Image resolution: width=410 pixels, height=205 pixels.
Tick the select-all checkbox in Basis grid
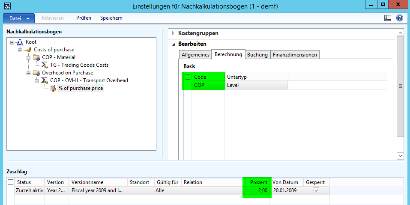pyautogui.click(x=187, y=77)
